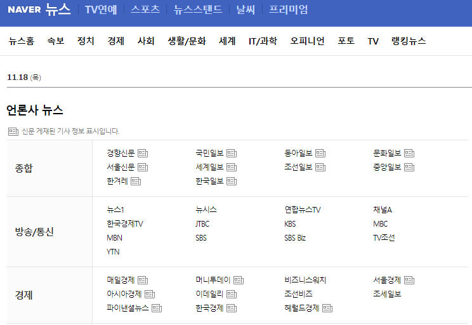The width and height of the screenshot is (472, 325).
Task: Click newspaper icon beside 이데일리
Action: click(x=232, y=295)
